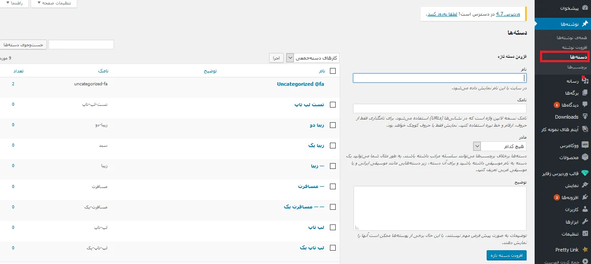
Task: Click the ووکامرس WooCommerce icon
Action: [x=585, y=145]
